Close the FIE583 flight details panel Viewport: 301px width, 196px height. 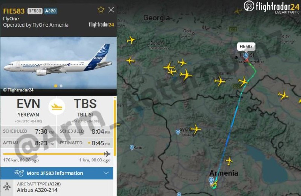pyautogui.click(x=111, y=10)
